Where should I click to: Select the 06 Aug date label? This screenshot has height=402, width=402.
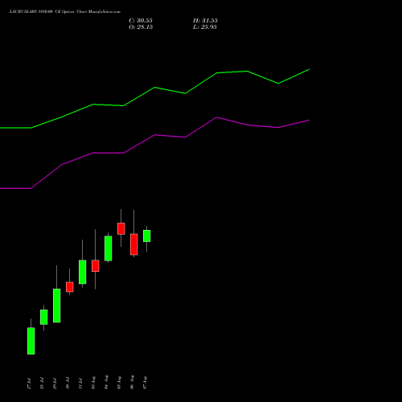[x=132, y=383]
